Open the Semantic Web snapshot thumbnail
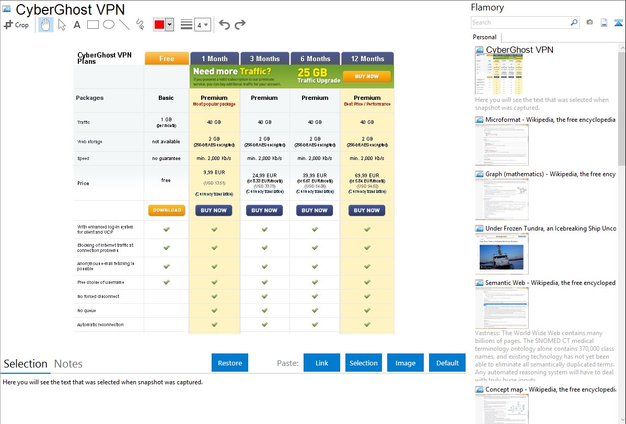 (x=502, y=308)
